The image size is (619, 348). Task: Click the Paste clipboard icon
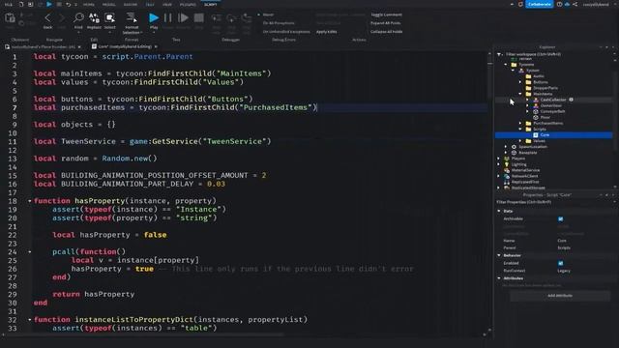point(10,18)
